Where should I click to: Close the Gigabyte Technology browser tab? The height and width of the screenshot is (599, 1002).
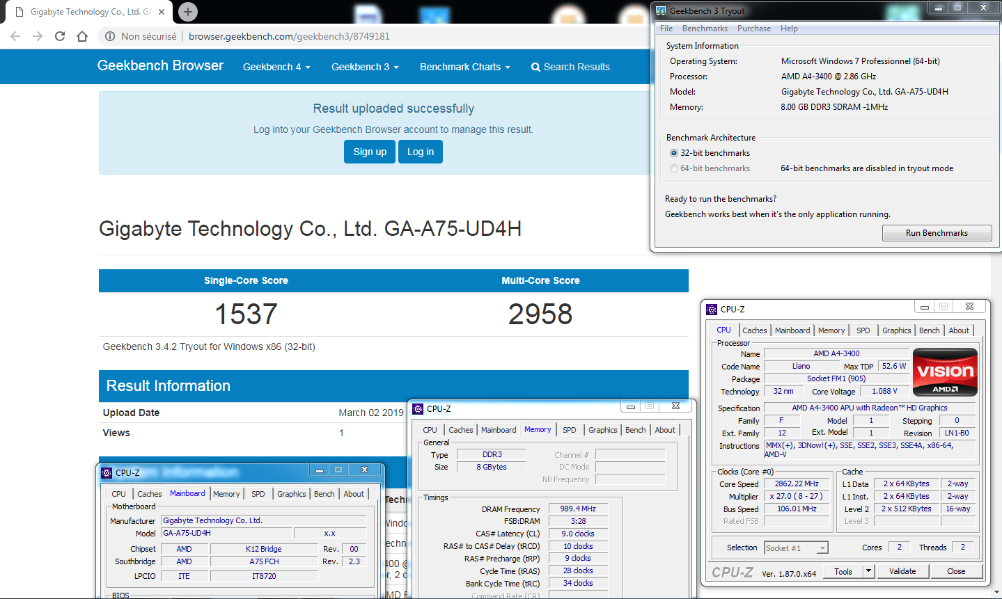pyautogui.click(x=162, y=12)
